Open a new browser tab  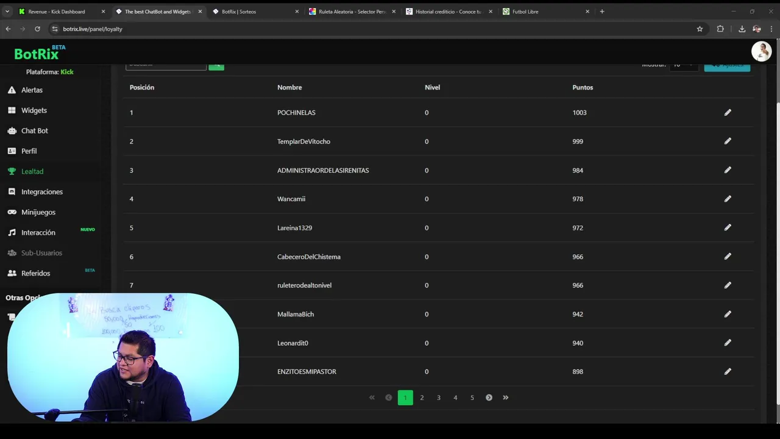pyautogui.click(x=602, y=12)
